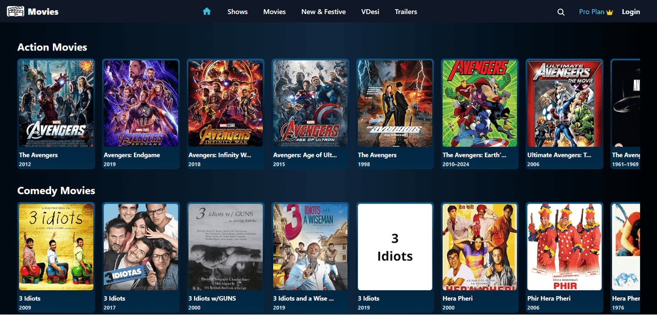Click the Login button

coord(631,12)
